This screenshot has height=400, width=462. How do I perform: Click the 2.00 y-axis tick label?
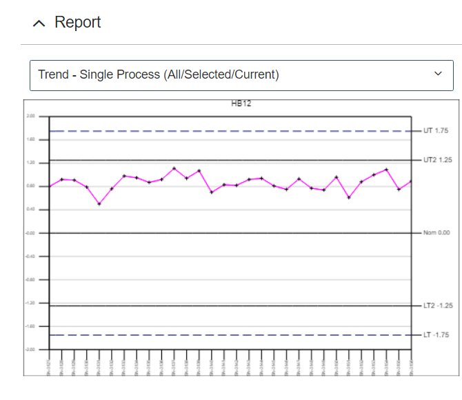[x=31, y=117]
